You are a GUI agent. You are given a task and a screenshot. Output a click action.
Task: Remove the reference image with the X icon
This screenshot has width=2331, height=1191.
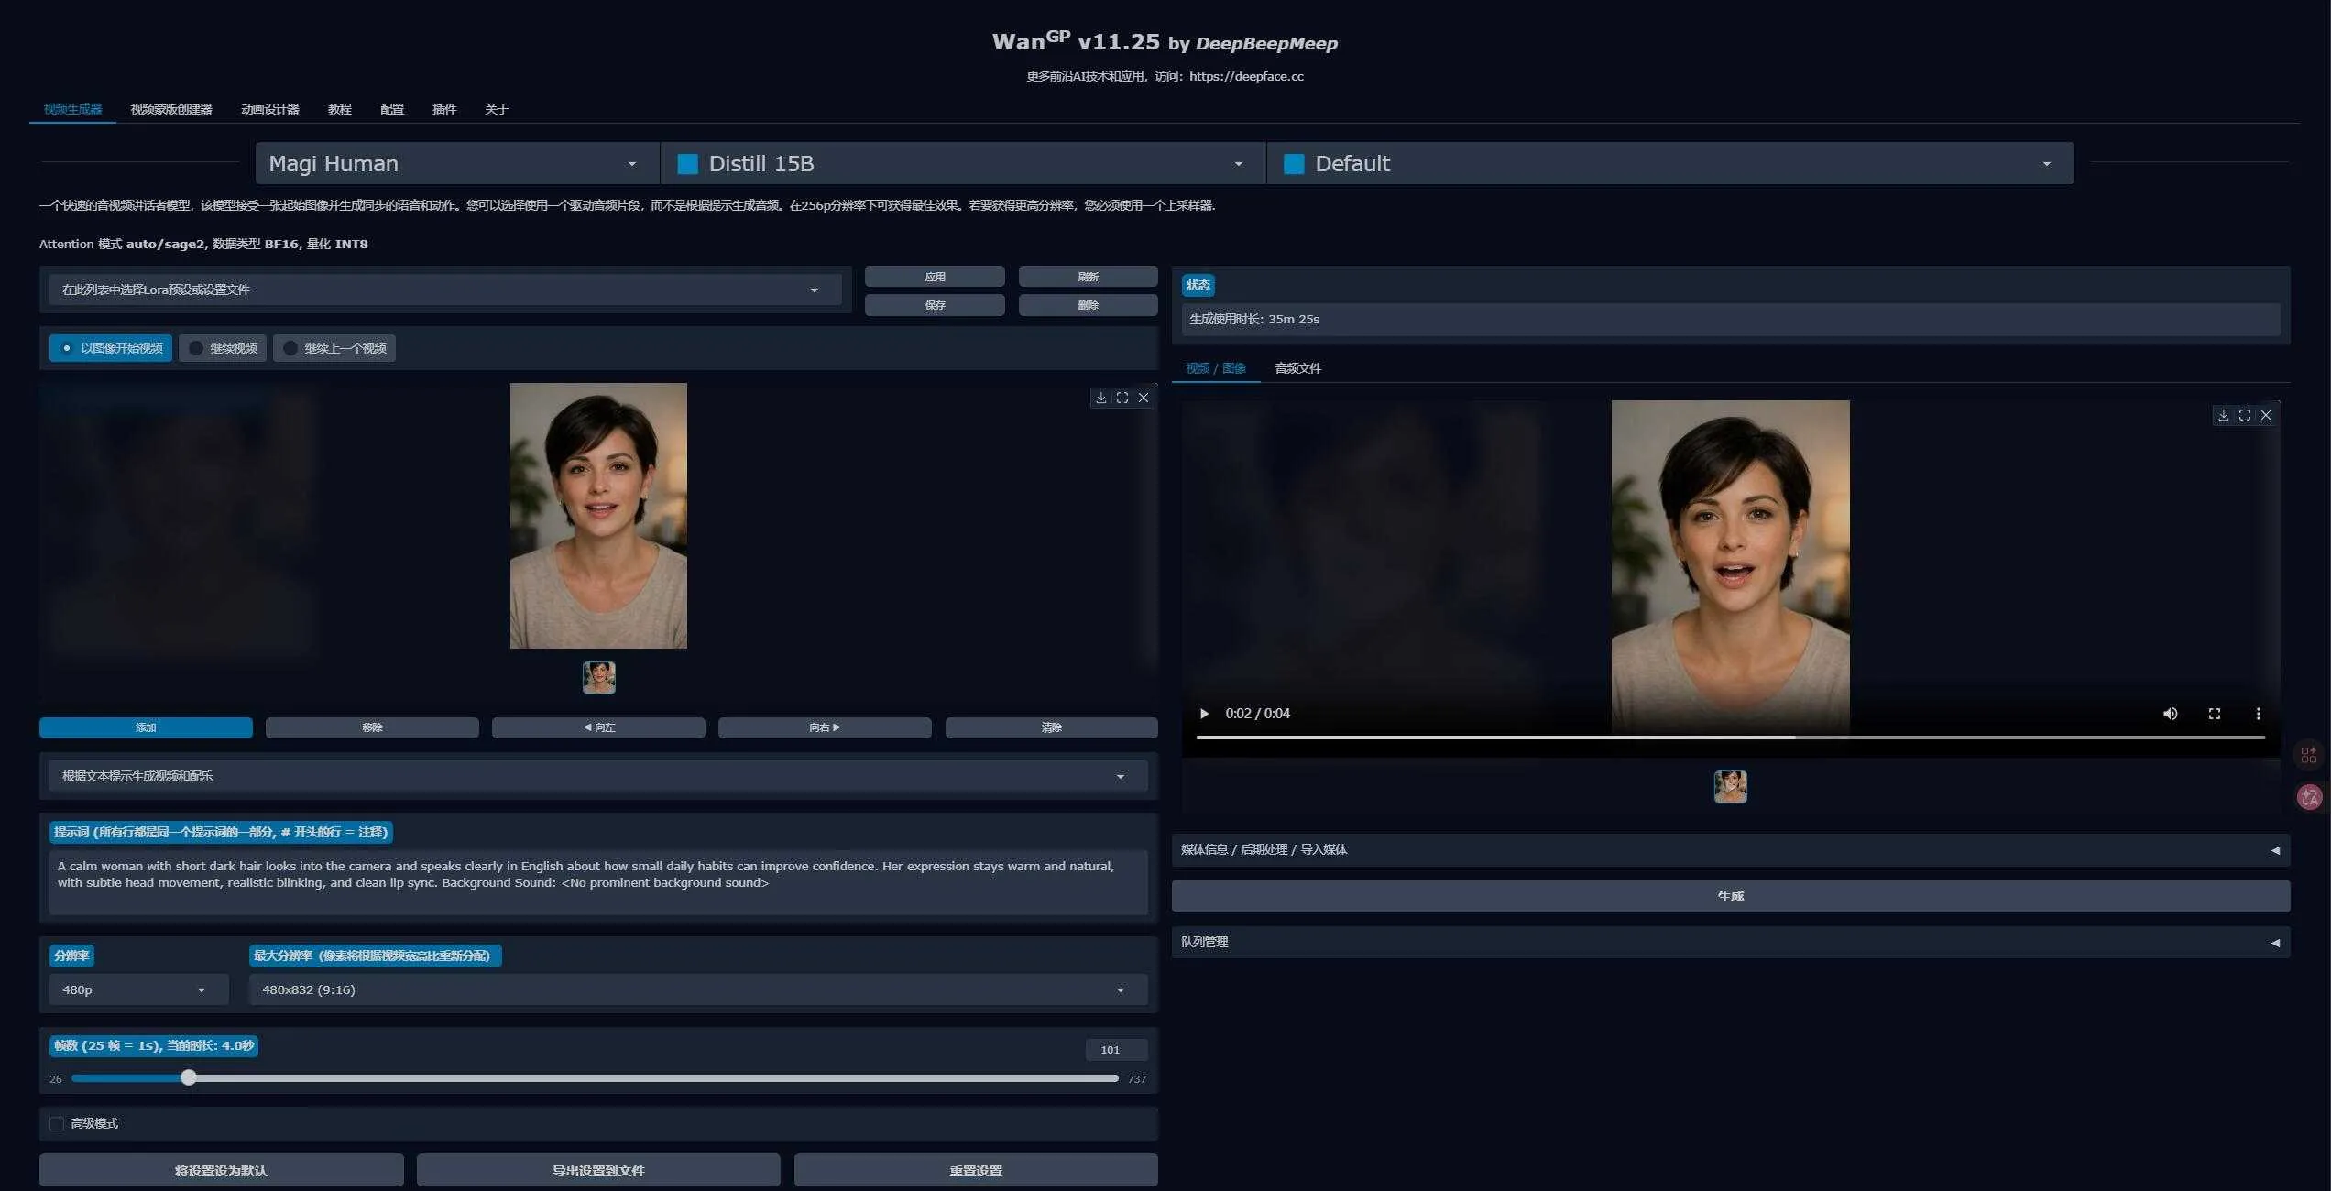(1144, 397)
